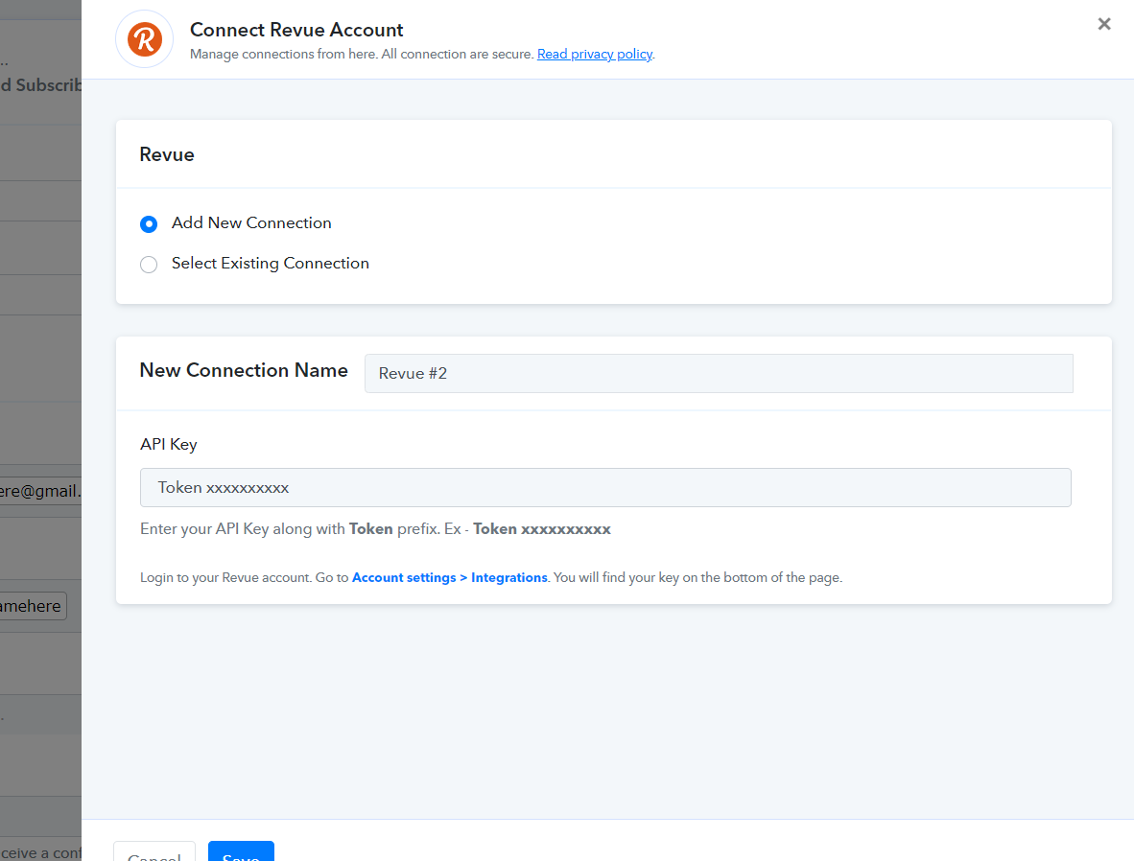Choose Select Existing Connection radio option
This screenshot has width=1134, height=861.
[x=149, y=265]
